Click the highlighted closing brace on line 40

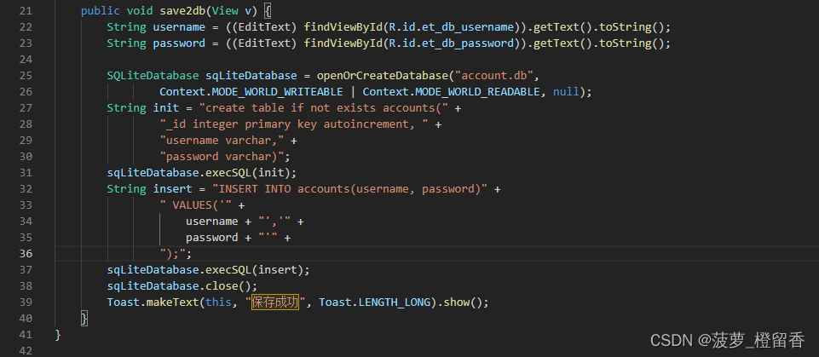(x=84, y=319)
